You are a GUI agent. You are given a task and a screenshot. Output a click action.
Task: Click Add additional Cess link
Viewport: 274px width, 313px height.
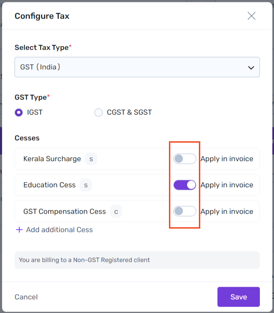point(59,230)
